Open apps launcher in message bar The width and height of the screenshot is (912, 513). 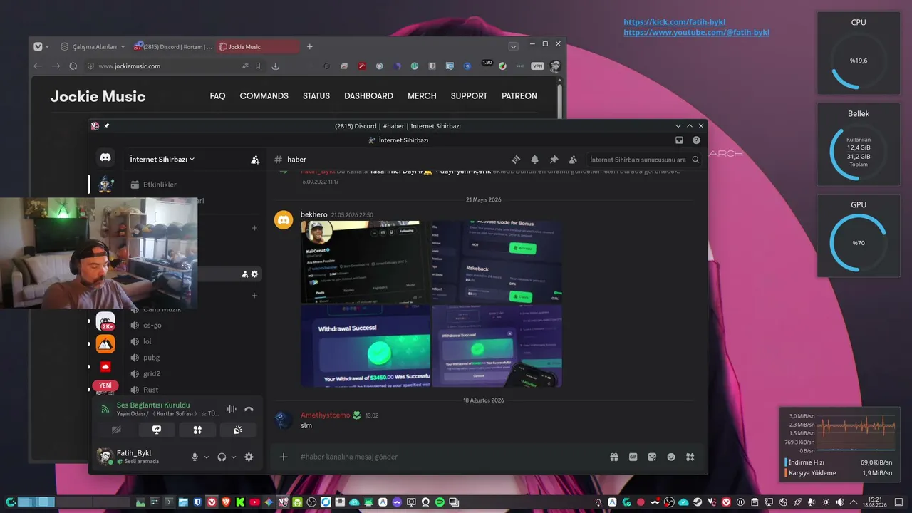click(x=690, y=457)
